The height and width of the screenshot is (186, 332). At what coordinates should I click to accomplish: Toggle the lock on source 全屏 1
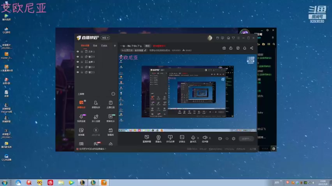point(82,62)
